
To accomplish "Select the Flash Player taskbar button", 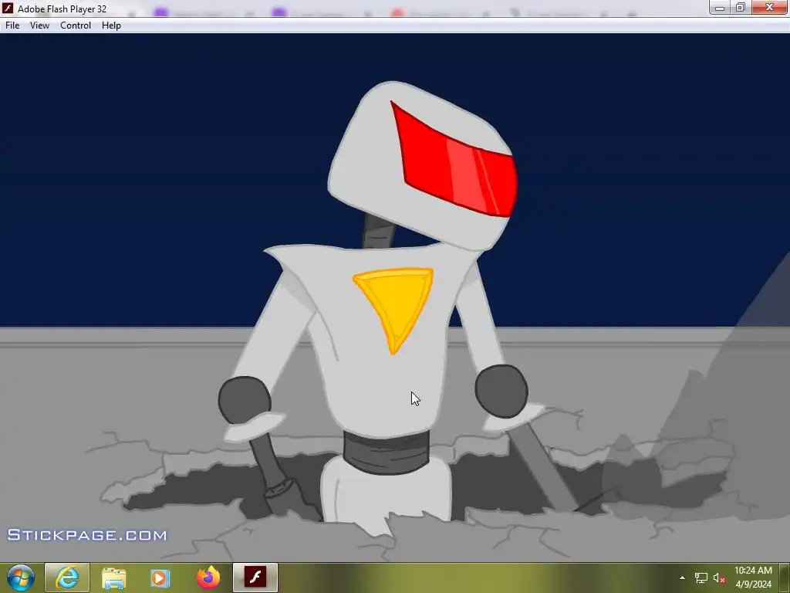I will tap(255, 578).
